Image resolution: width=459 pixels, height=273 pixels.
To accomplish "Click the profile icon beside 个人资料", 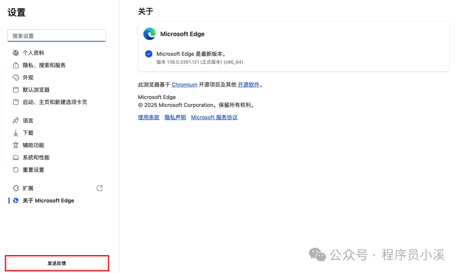I will click(x=16, y=53).
